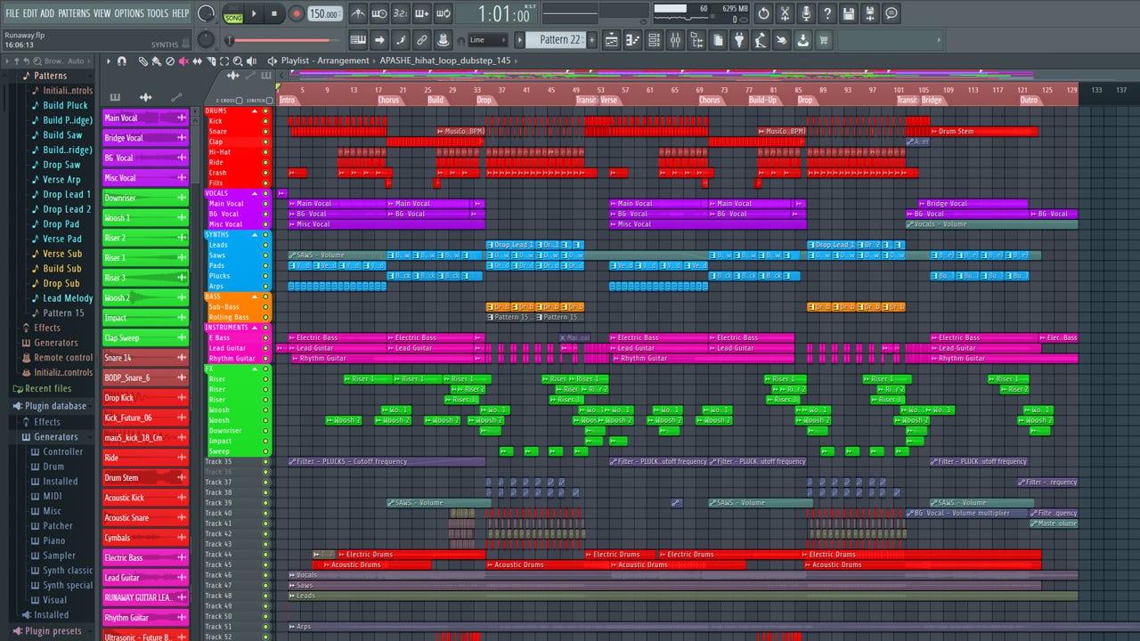Select the playlist slip tool
The width and height of the screenshot is (1140, 641).
click(x=198, y=61)
